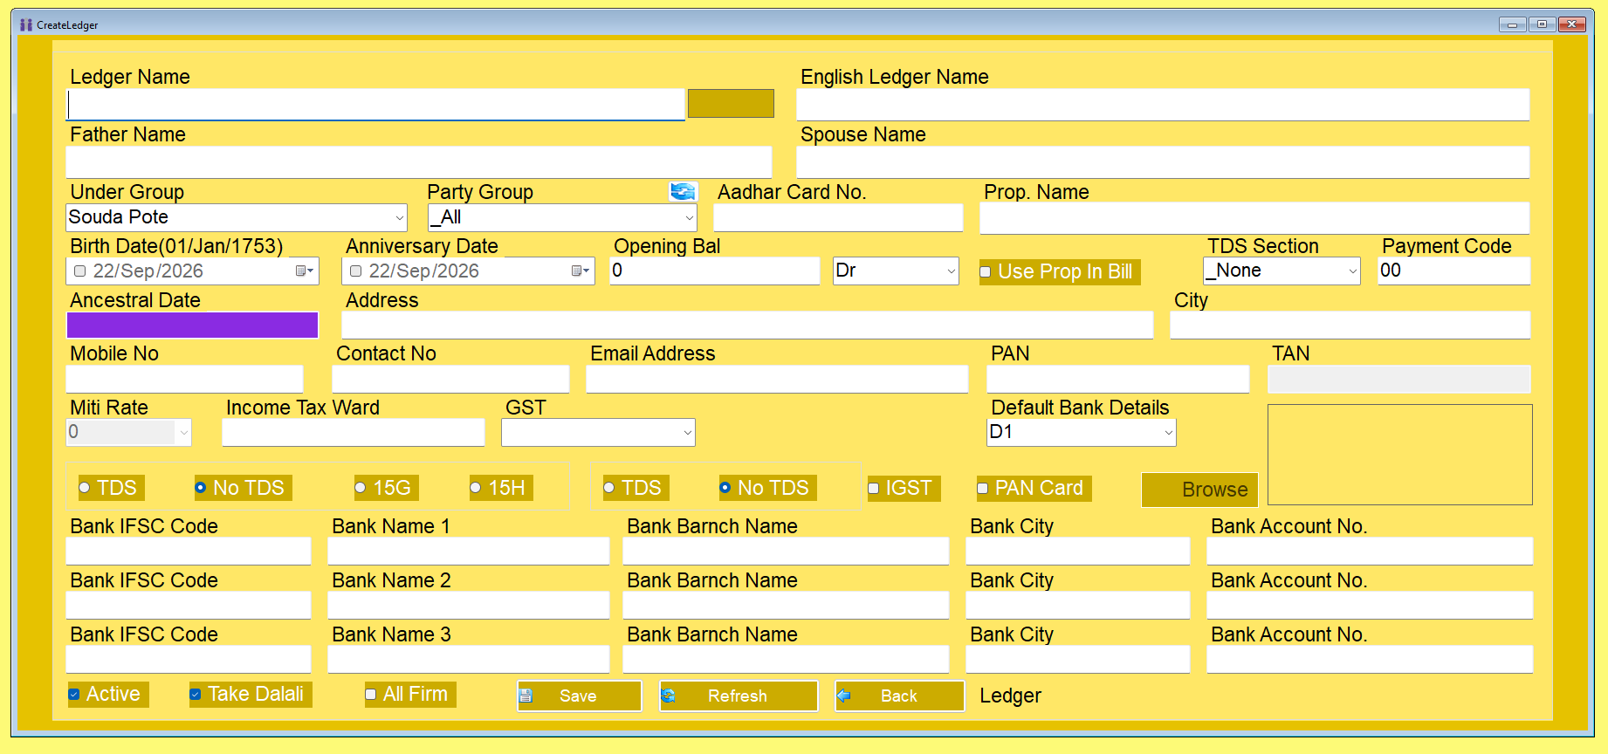The height and width of the screenshot is (754, 1608).
Task: Click the purple Ancestral Date field
Action: click(x=193, y=326)
